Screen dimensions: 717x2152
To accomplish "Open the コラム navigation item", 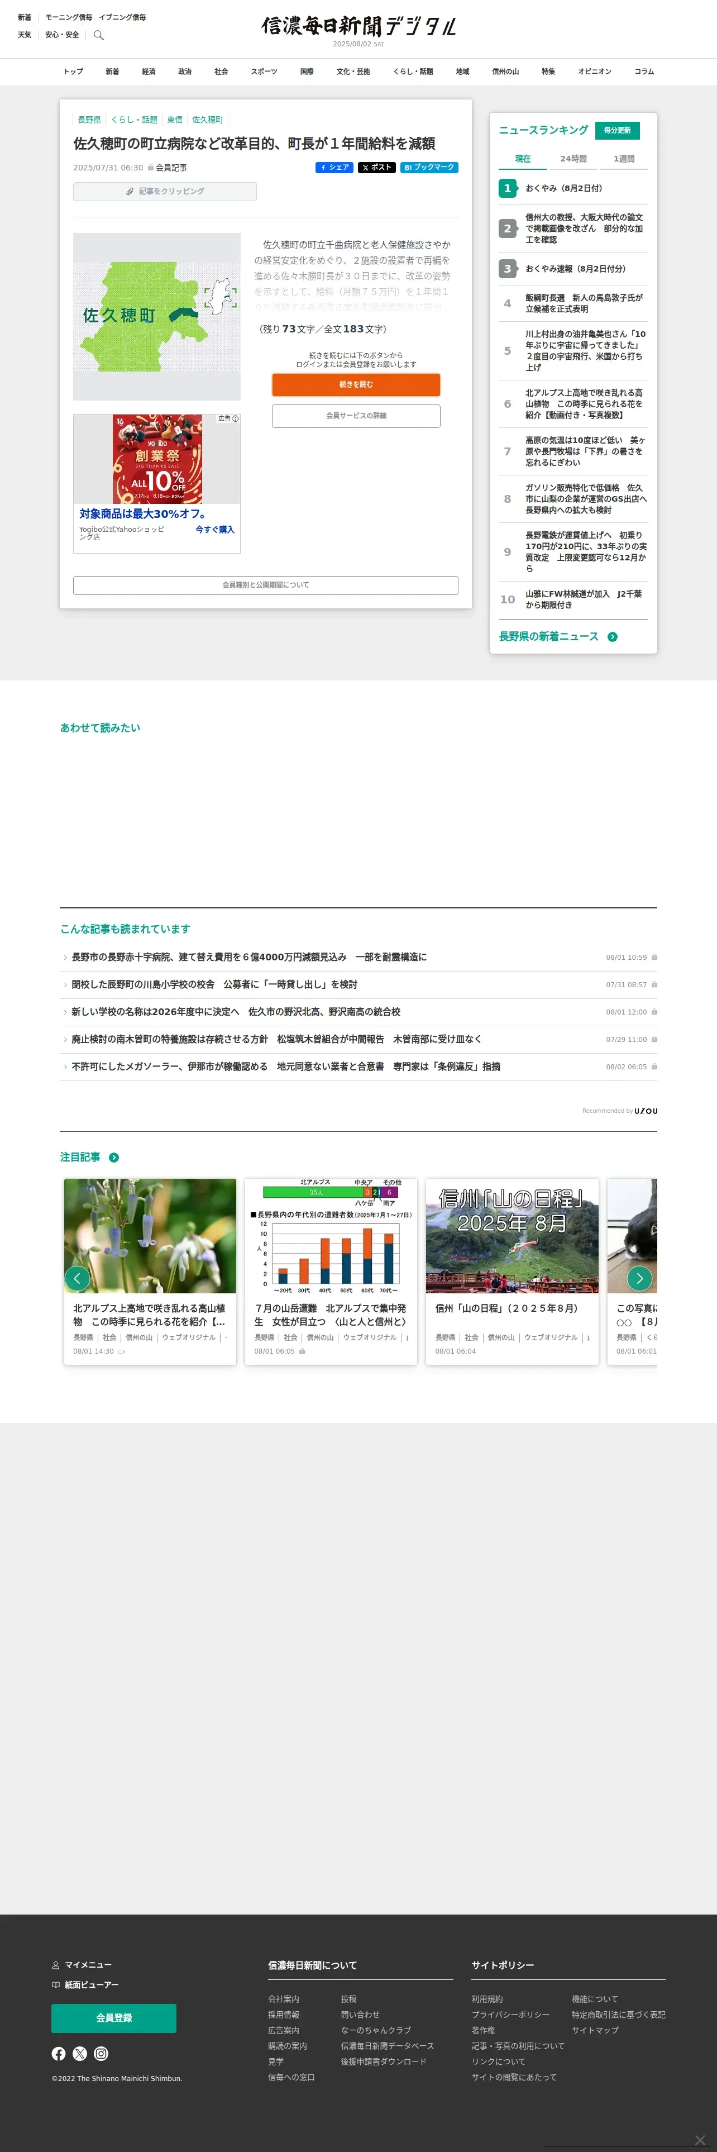I will point(643,72).
